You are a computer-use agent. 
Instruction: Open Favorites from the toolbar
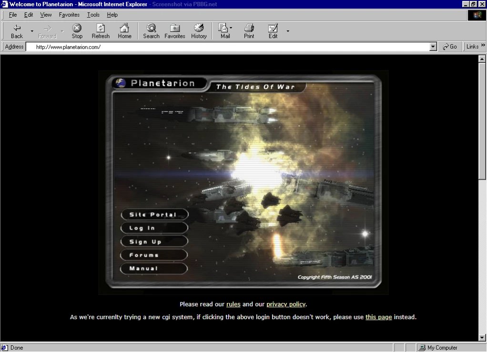174,31
